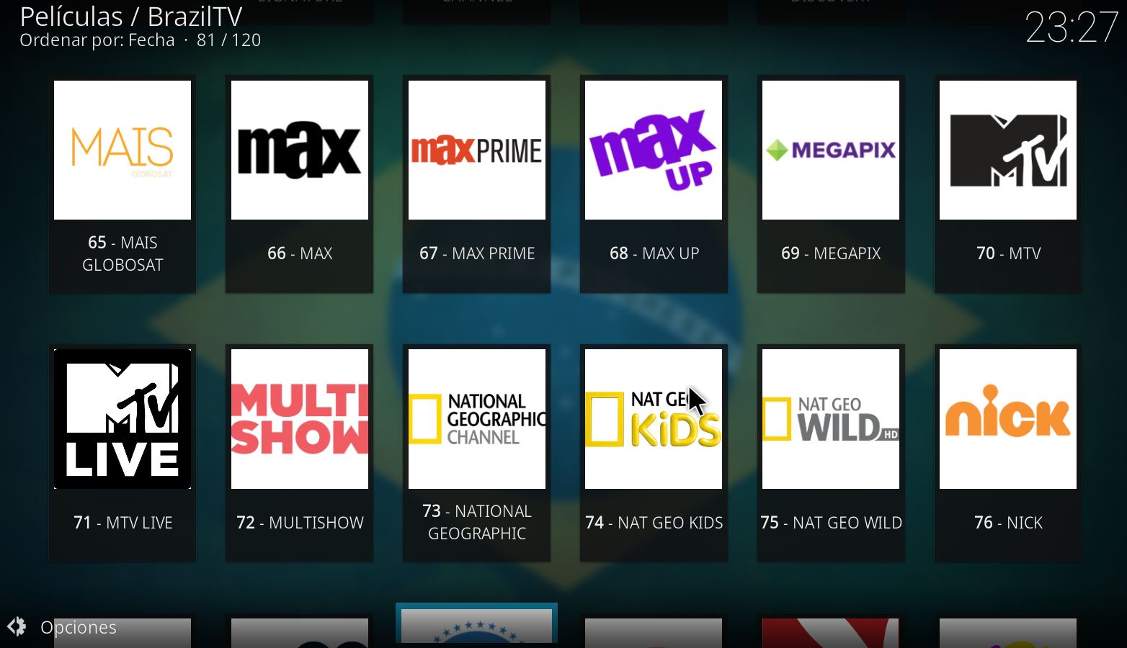Open the Multishow channel logo
Viewport: 1127px width, 648px height.
coord(299,418)
